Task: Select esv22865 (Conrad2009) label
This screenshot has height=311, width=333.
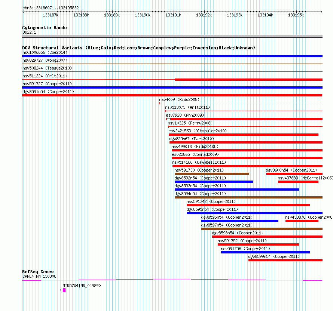Action: point(195,154)
